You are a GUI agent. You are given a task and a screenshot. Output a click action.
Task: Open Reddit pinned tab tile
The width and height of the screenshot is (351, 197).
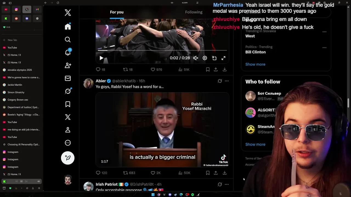click(x=16, y=19)
